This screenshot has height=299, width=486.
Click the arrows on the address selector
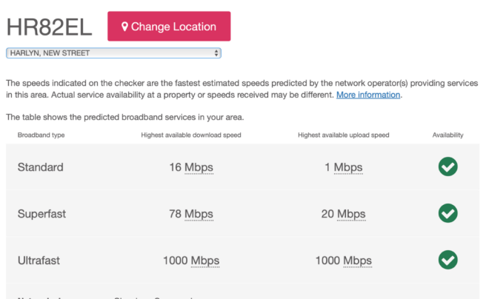click(216, 53)
